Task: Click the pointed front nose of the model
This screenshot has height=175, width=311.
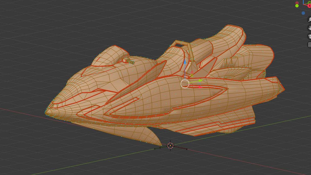Action: pyautogui.click(x=47, y=112)
